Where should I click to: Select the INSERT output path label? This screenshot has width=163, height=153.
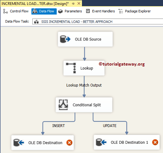(59, 126)
